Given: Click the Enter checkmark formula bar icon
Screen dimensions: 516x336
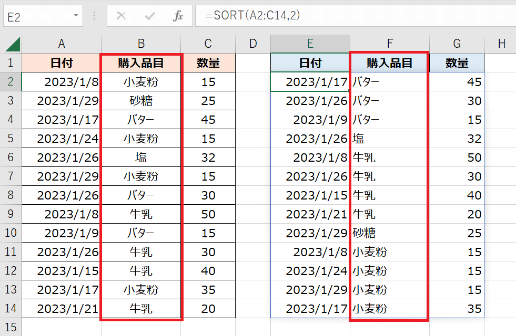Looking at the screenshot, I should point(150,16).
